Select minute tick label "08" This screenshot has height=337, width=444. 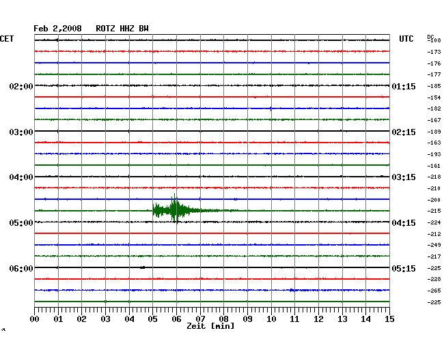[x=223, y=319]
